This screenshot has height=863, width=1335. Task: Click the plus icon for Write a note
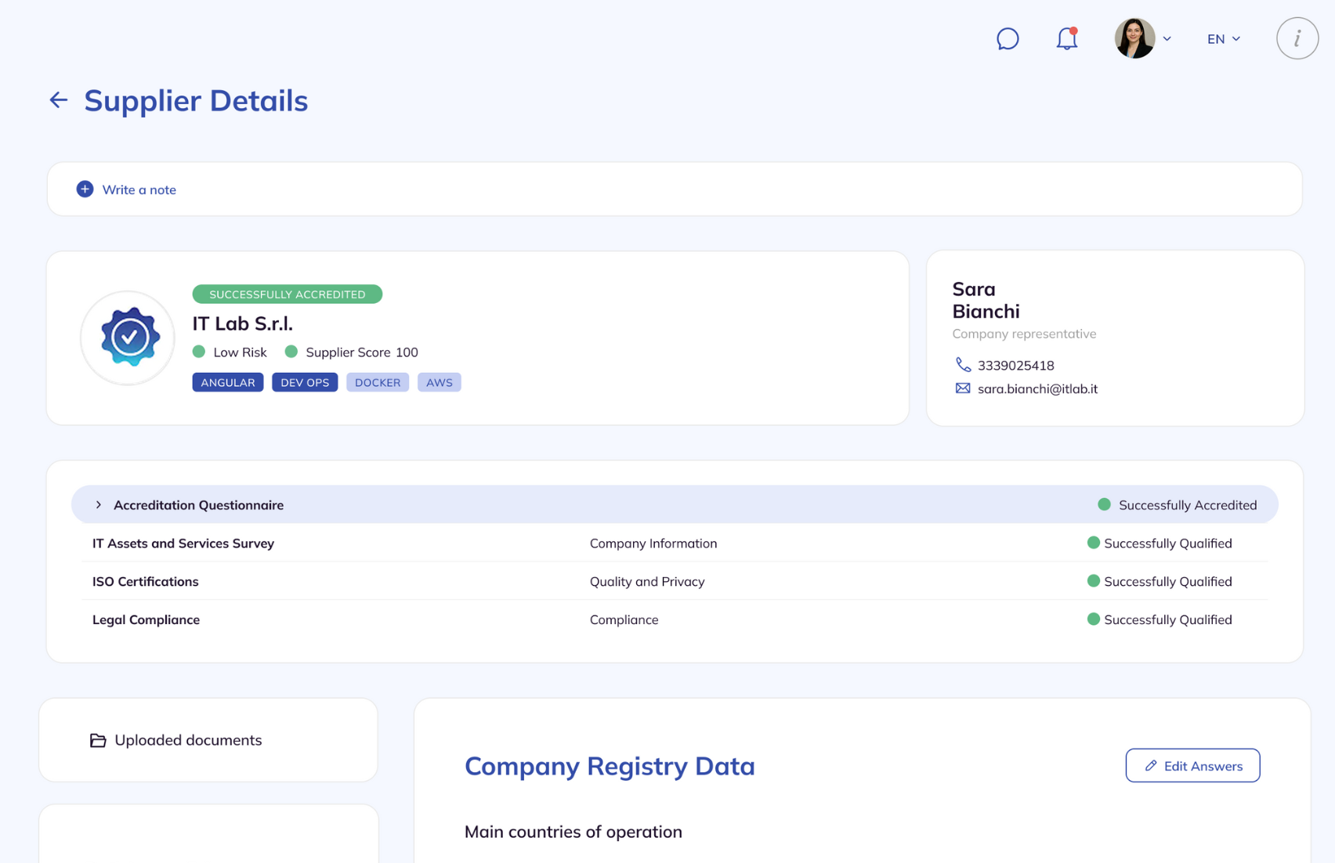click(85, 190)
